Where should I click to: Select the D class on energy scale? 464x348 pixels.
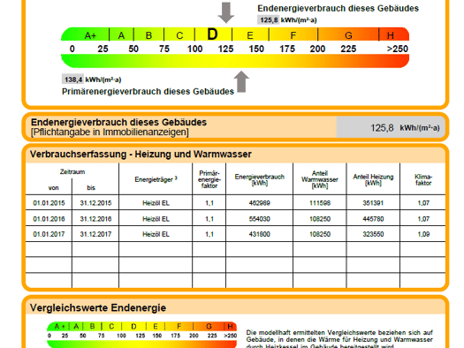[x=213, y=34]
